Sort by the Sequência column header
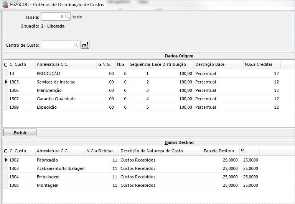This screenshot has height=204, width=295. 139,64
